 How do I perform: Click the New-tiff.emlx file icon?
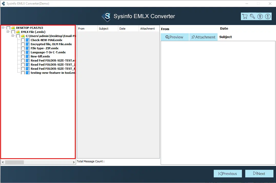click(28, 56)
